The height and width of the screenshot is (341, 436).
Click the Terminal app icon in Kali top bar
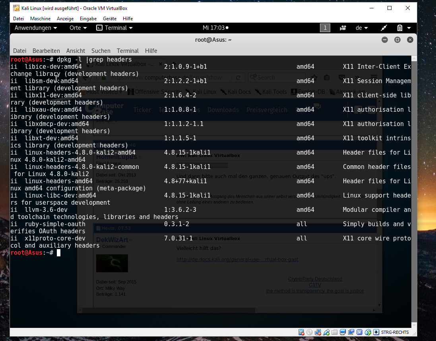tap(99, 28)
